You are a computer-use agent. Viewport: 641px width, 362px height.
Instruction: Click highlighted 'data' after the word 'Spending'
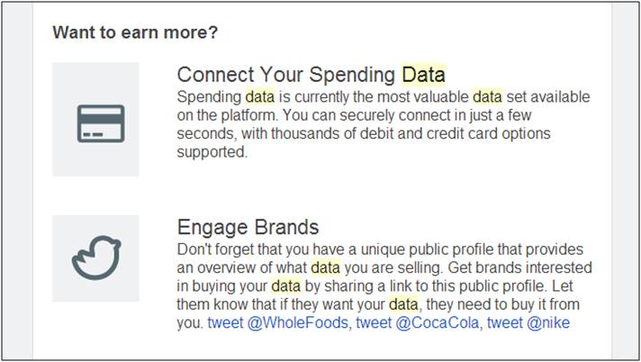261,96
